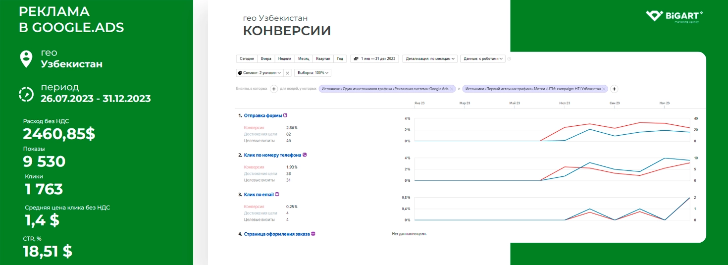Open the Выборка: 100% dropdown
The image size is (728, 265).
[x=312, y=73]
